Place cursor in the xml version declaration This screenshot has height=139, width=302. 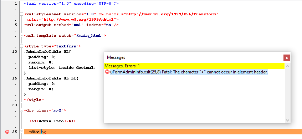(x=71, y=4)
